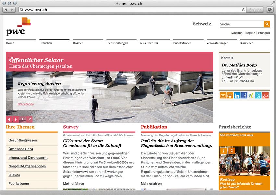Enter fullscreen with the window expand arrows
276x195 pixels.
[272, 3]
